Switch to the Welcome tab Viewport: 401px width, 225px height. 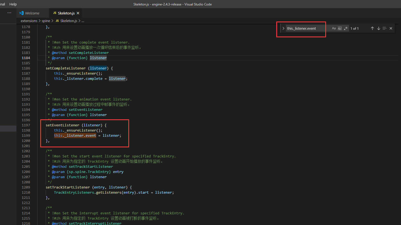click(32, 13)
